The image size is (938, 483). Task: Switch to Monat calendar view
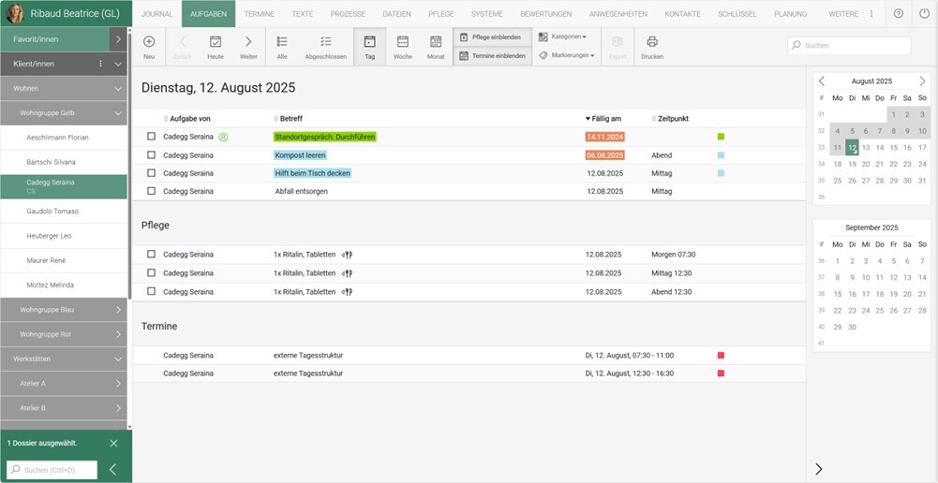click(x=436, y=47)
